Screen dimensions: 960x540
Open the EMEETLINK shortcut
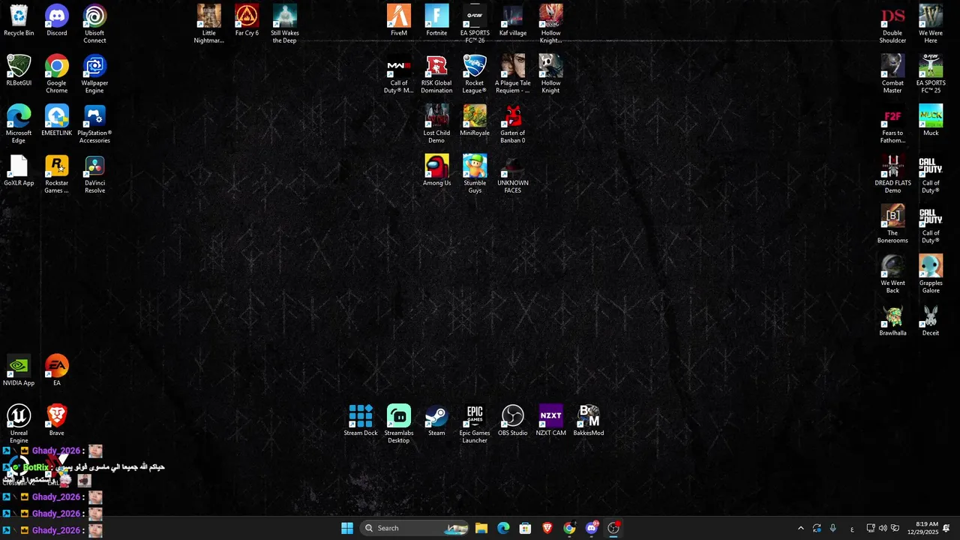pos(56,120)
